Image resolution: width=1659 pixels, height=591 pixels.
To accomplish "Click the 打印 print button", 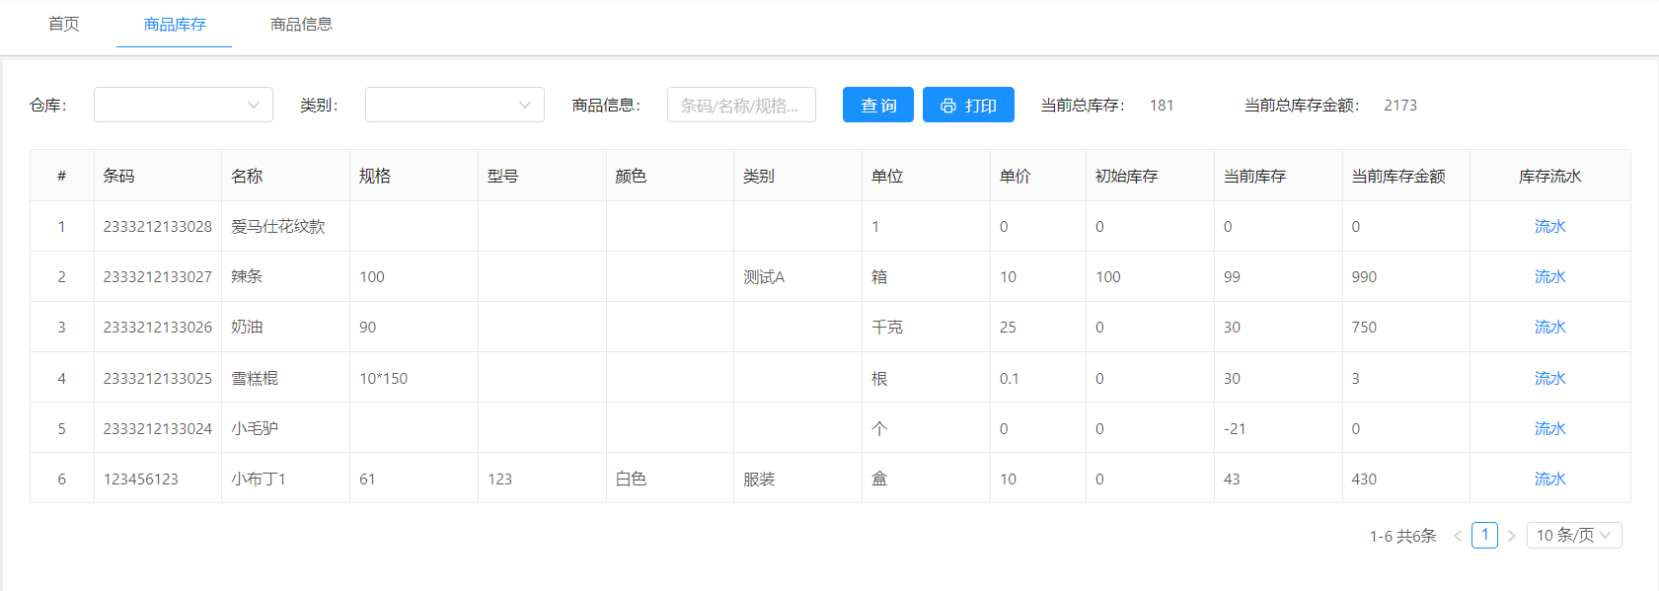I will pos(968,105).
